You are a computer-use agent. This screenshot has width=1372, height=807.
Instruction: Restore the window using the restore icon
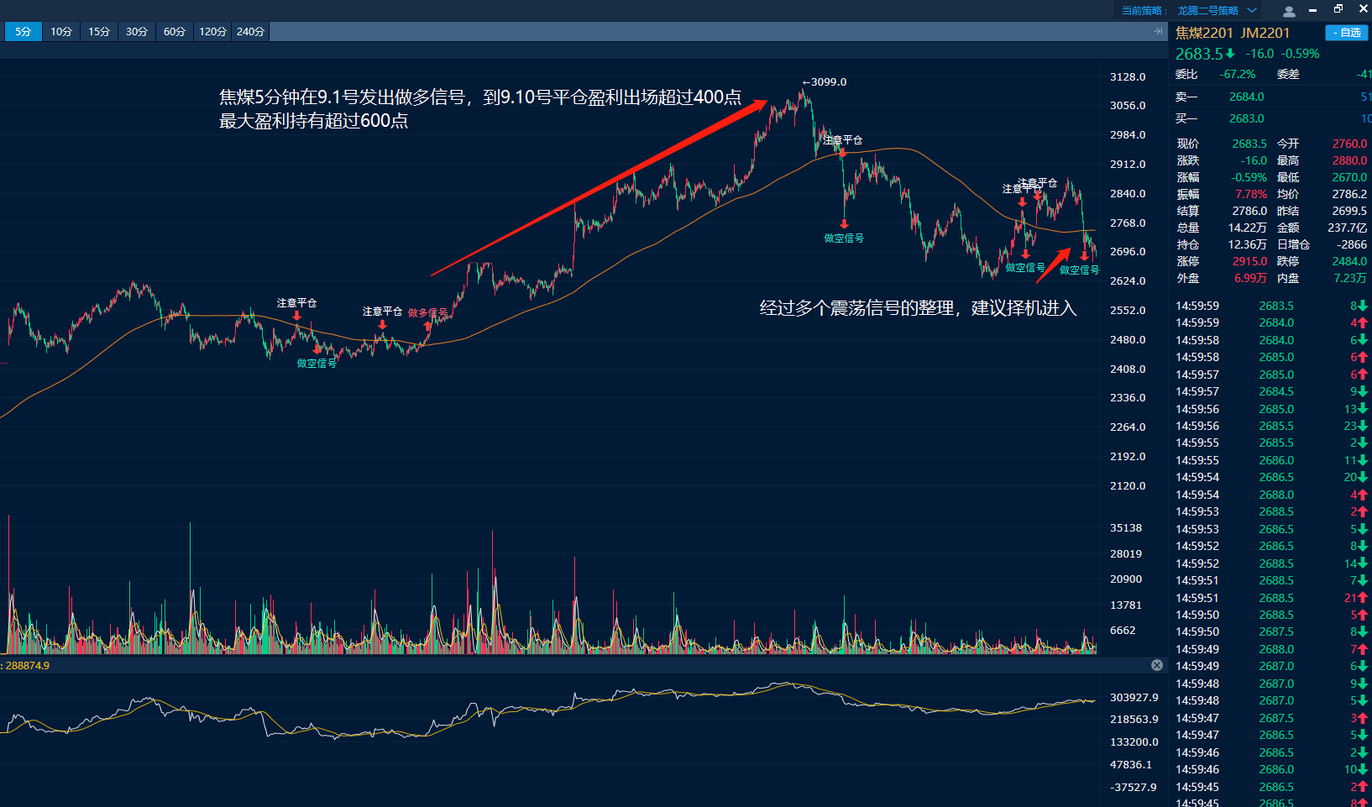click(x=1338, y=9)
